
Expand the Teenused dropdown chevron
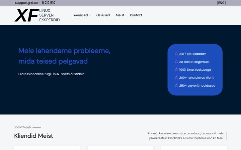[89, 15]
